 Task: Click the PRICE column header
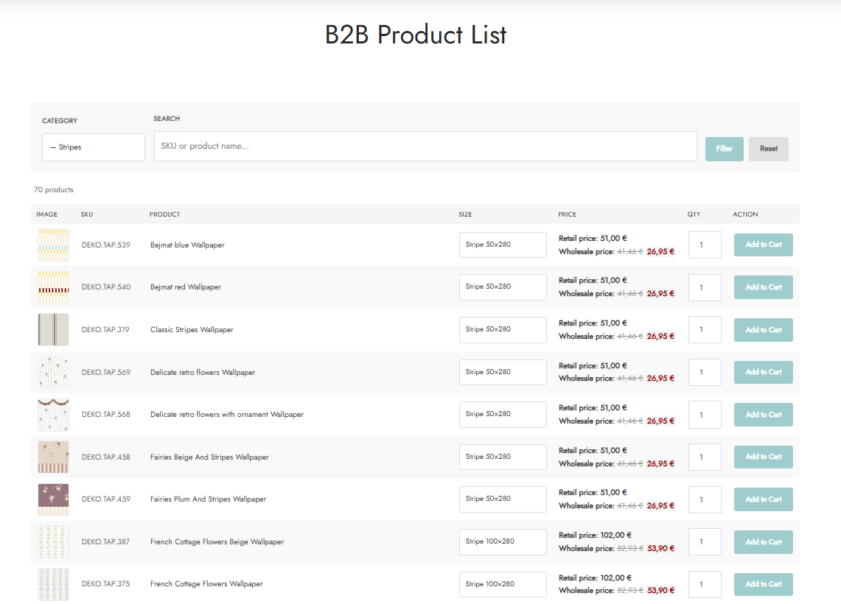pyautogui.click(x=567, y=214)
